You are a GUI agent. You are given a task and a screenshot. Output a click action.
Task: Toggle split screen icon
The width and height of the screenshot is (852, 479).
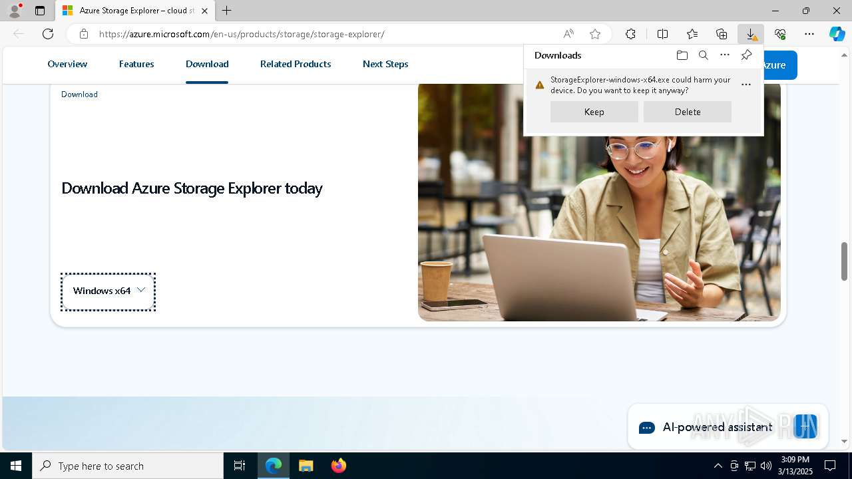[x=662, y=34]
